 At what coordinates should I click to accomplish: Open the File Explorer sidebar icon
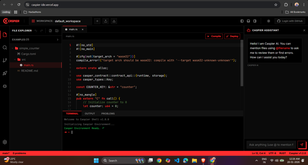[x=5, y=35]
